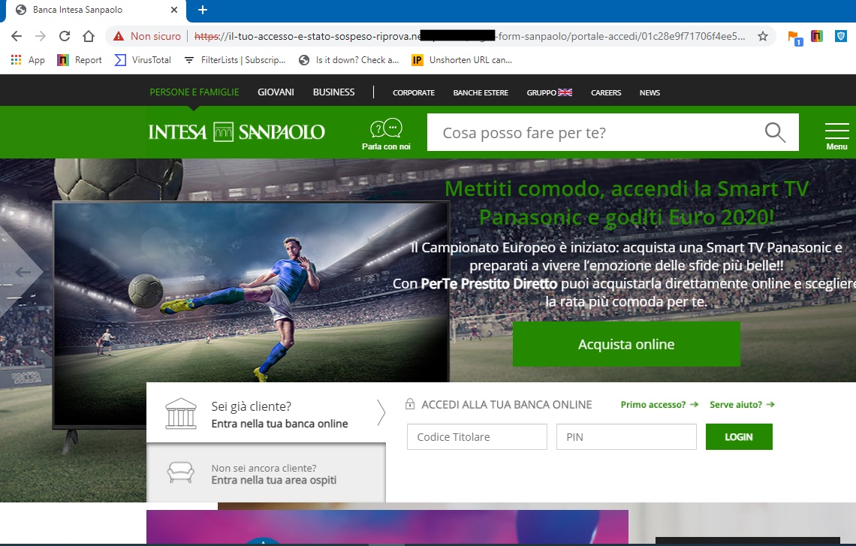Image resolution: width=856 pixels, height=546 pixels.
Task: Open the hamburger Menu icon
Action: click(x=836, y=136)
